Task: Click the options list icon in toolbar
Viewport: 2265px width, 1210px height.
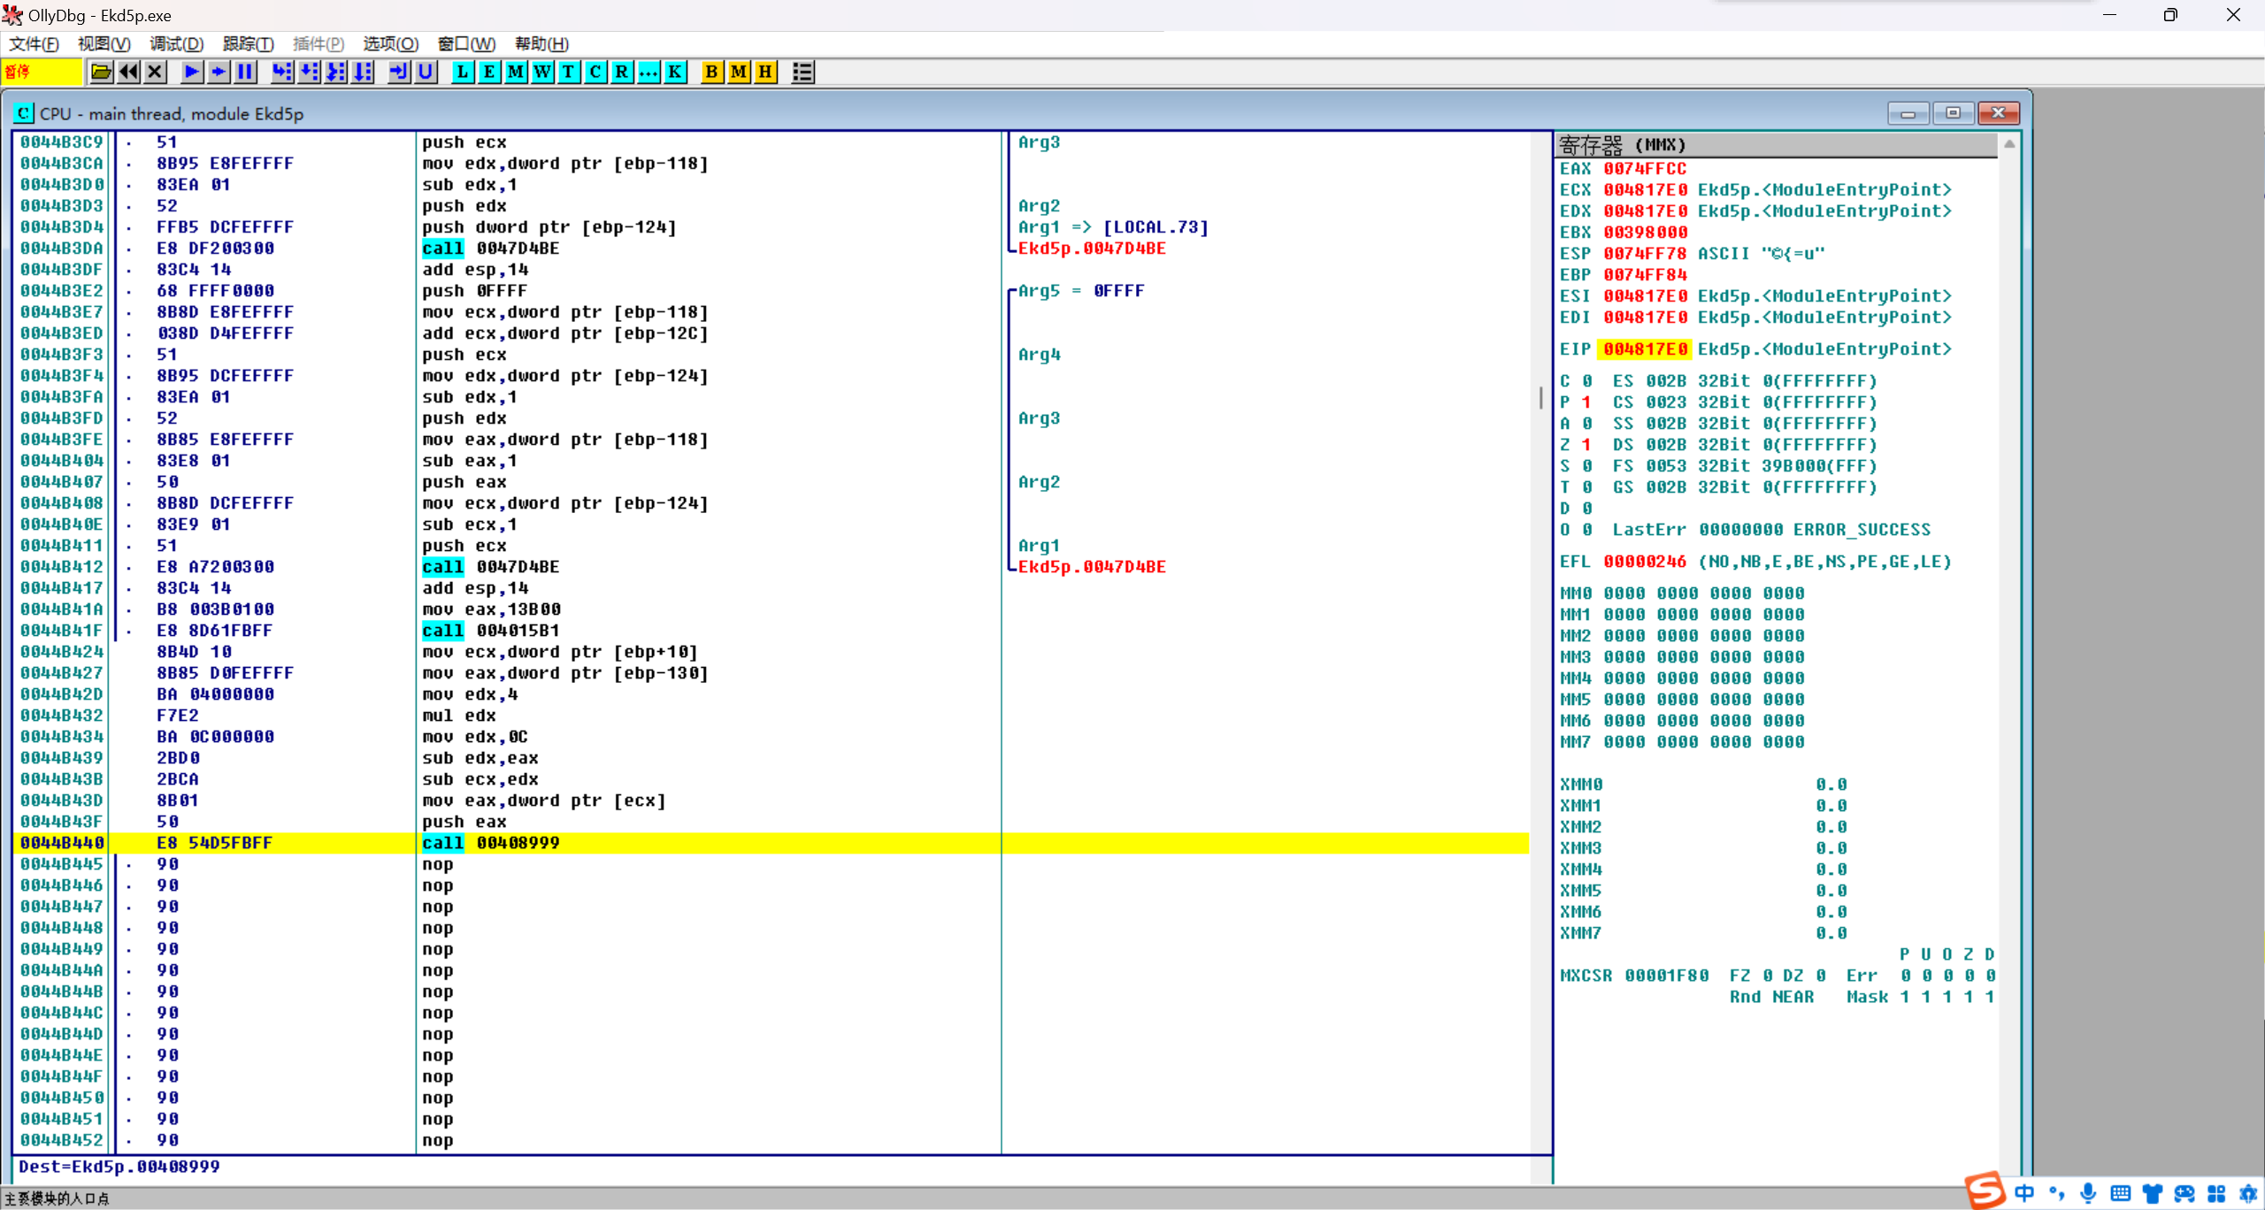Action: pos(802,73)
